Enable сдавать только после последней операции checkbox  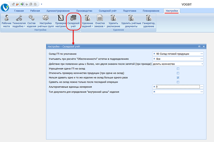[178, 82]
